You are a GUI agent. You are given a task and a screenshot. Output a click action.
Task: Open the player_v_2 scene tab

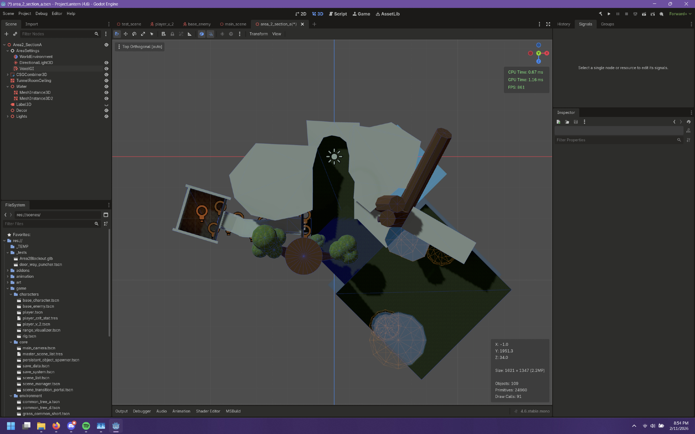pyautogui.click(x=162, y=24)
